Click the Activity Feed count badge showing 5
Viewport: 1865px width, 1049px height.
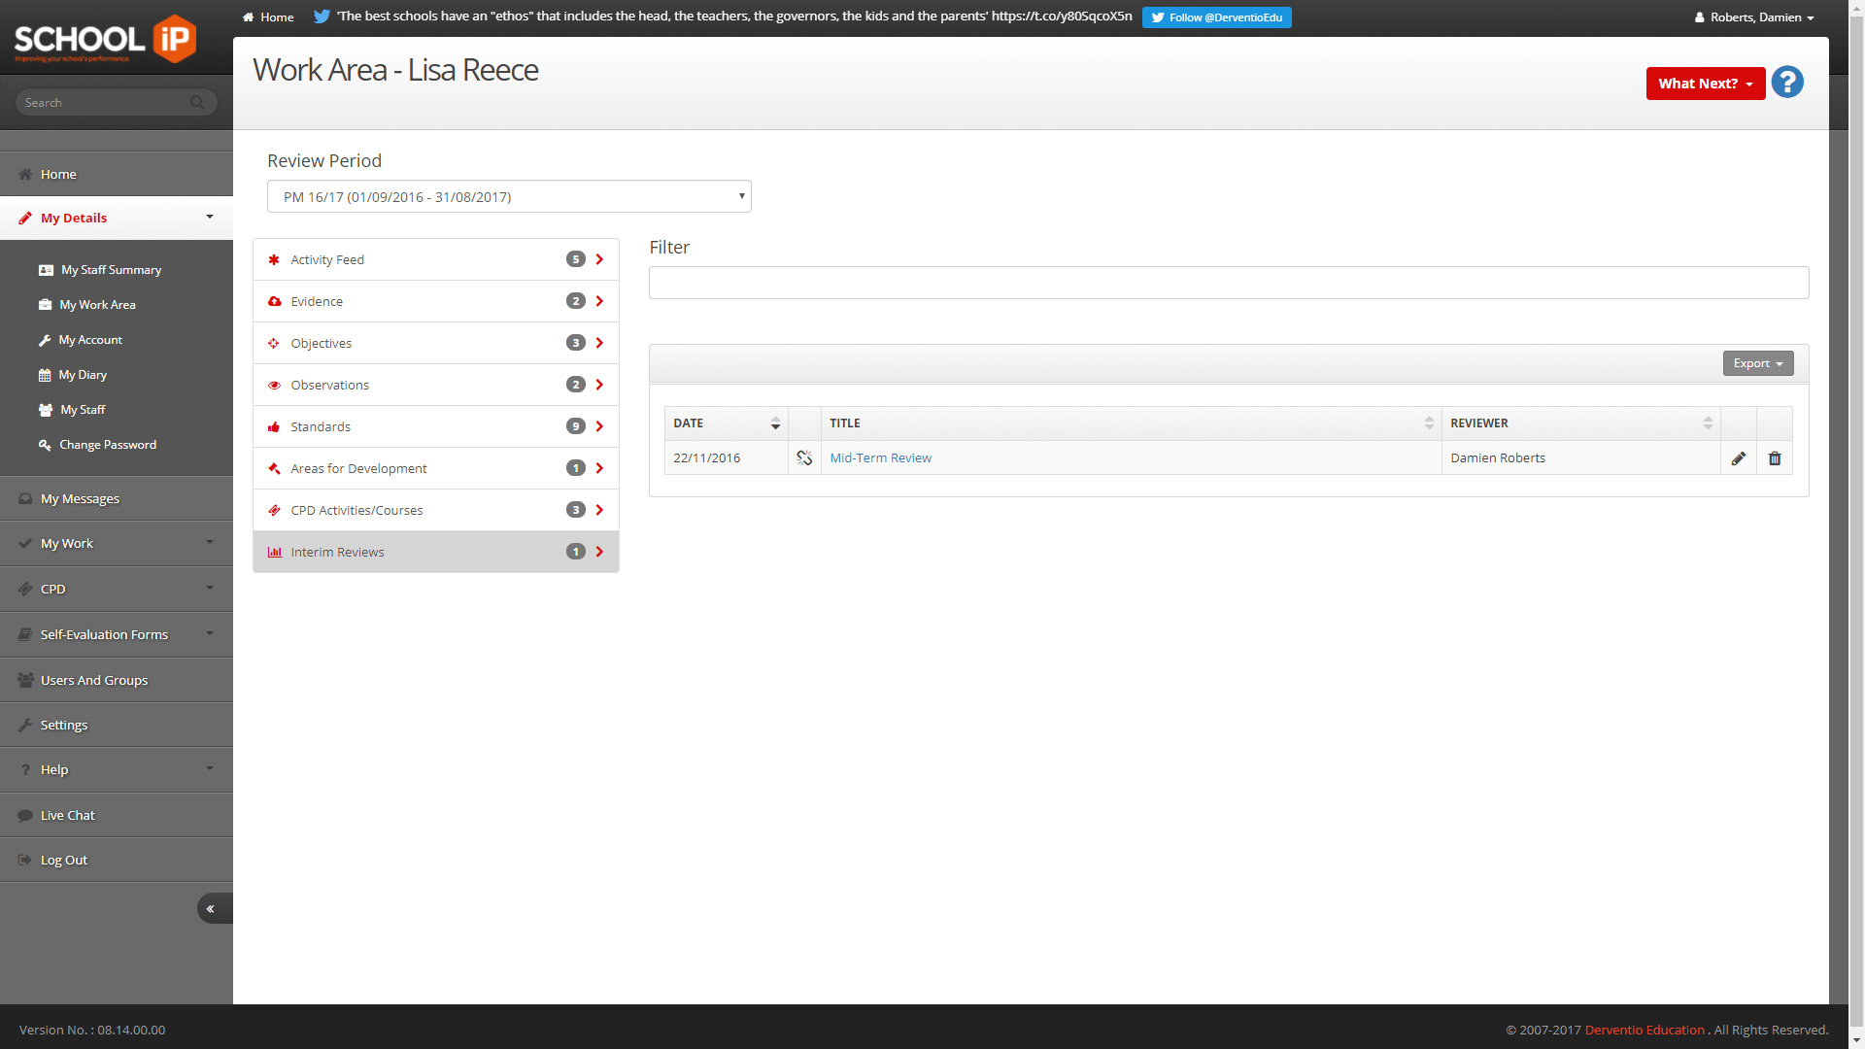(x=576, y=259)
